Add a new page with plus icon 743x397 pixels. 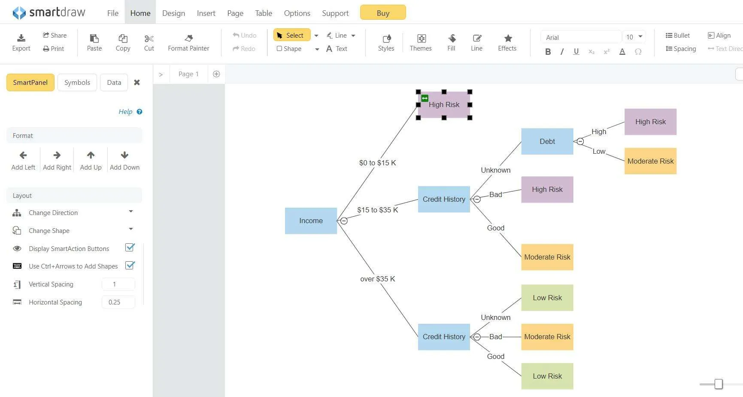tap(216, 74)
